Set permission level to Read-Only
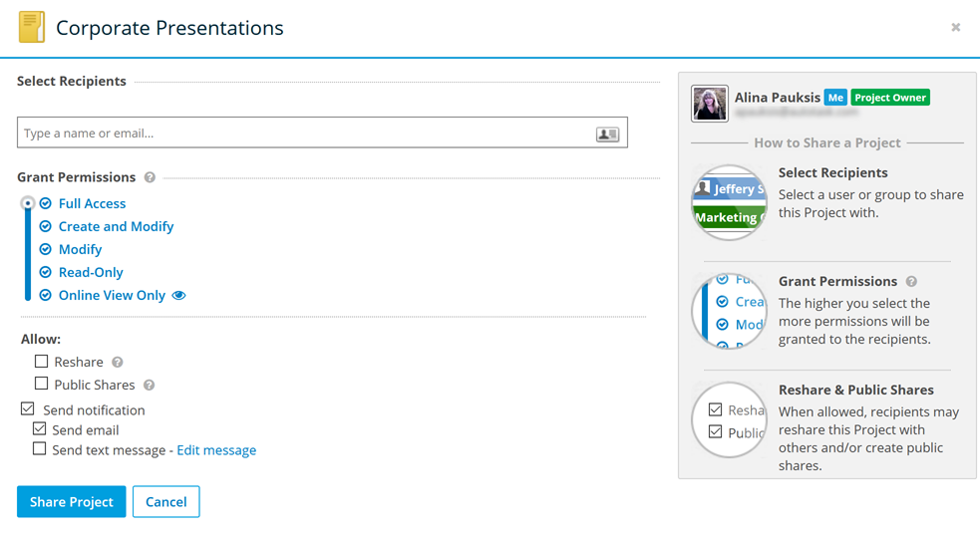This screenshot has width=980, height=535. pyautogui.click(x=91, y=272)
